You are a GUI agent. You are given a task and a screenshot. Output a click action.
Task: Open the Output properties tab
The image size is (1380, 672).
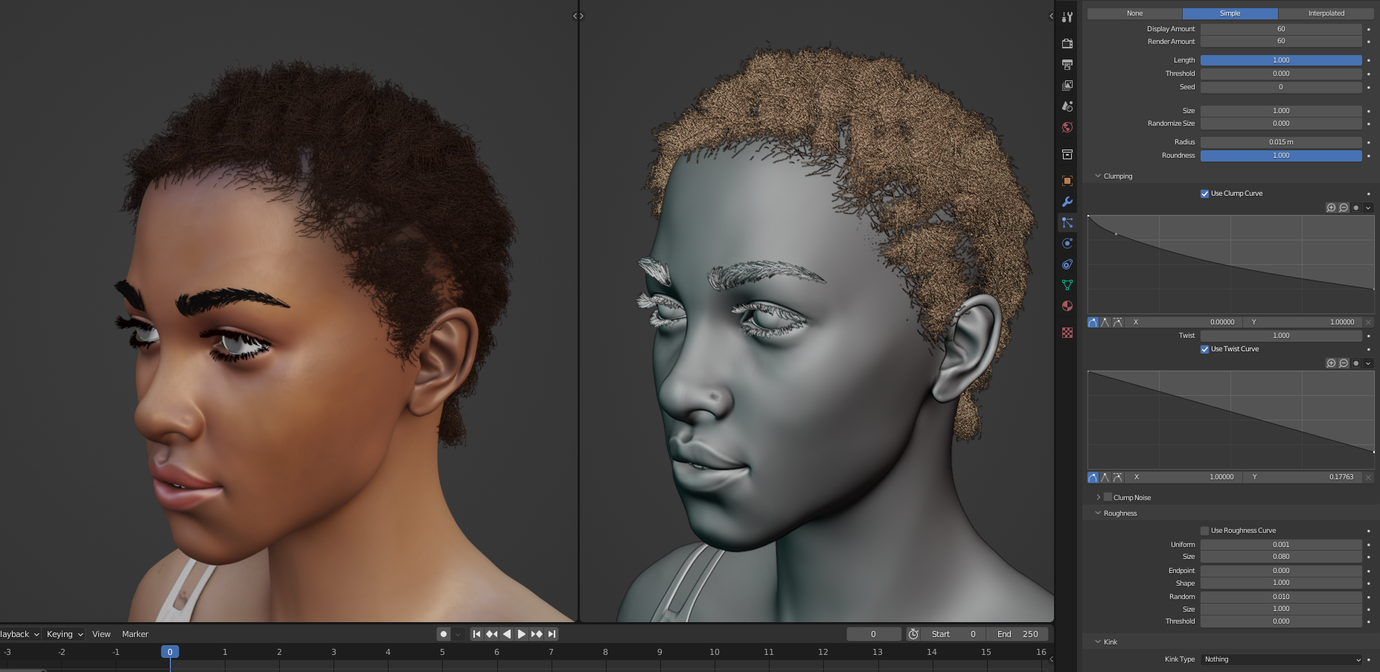(1067, 64)
